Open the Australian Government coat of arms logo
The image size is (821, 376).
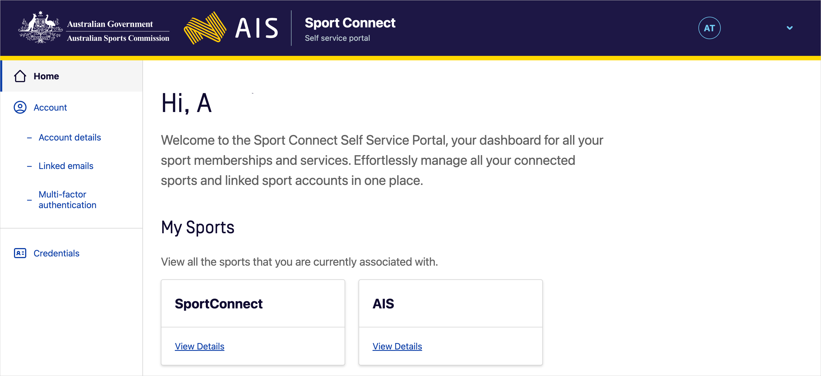coord(40,27)
